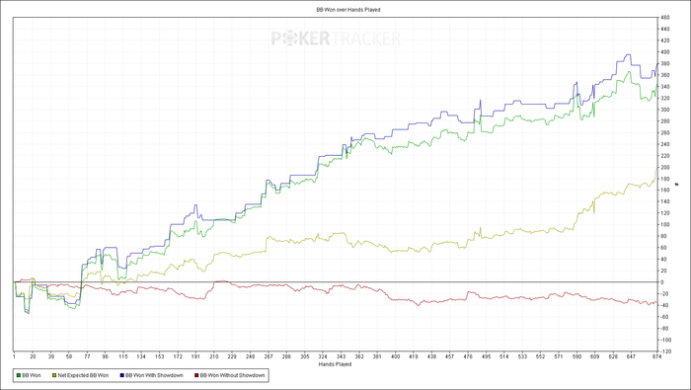This screenshot has height=390, width=691.
Task: Click the y-axis tick value 200
Action: click(665, 168)
